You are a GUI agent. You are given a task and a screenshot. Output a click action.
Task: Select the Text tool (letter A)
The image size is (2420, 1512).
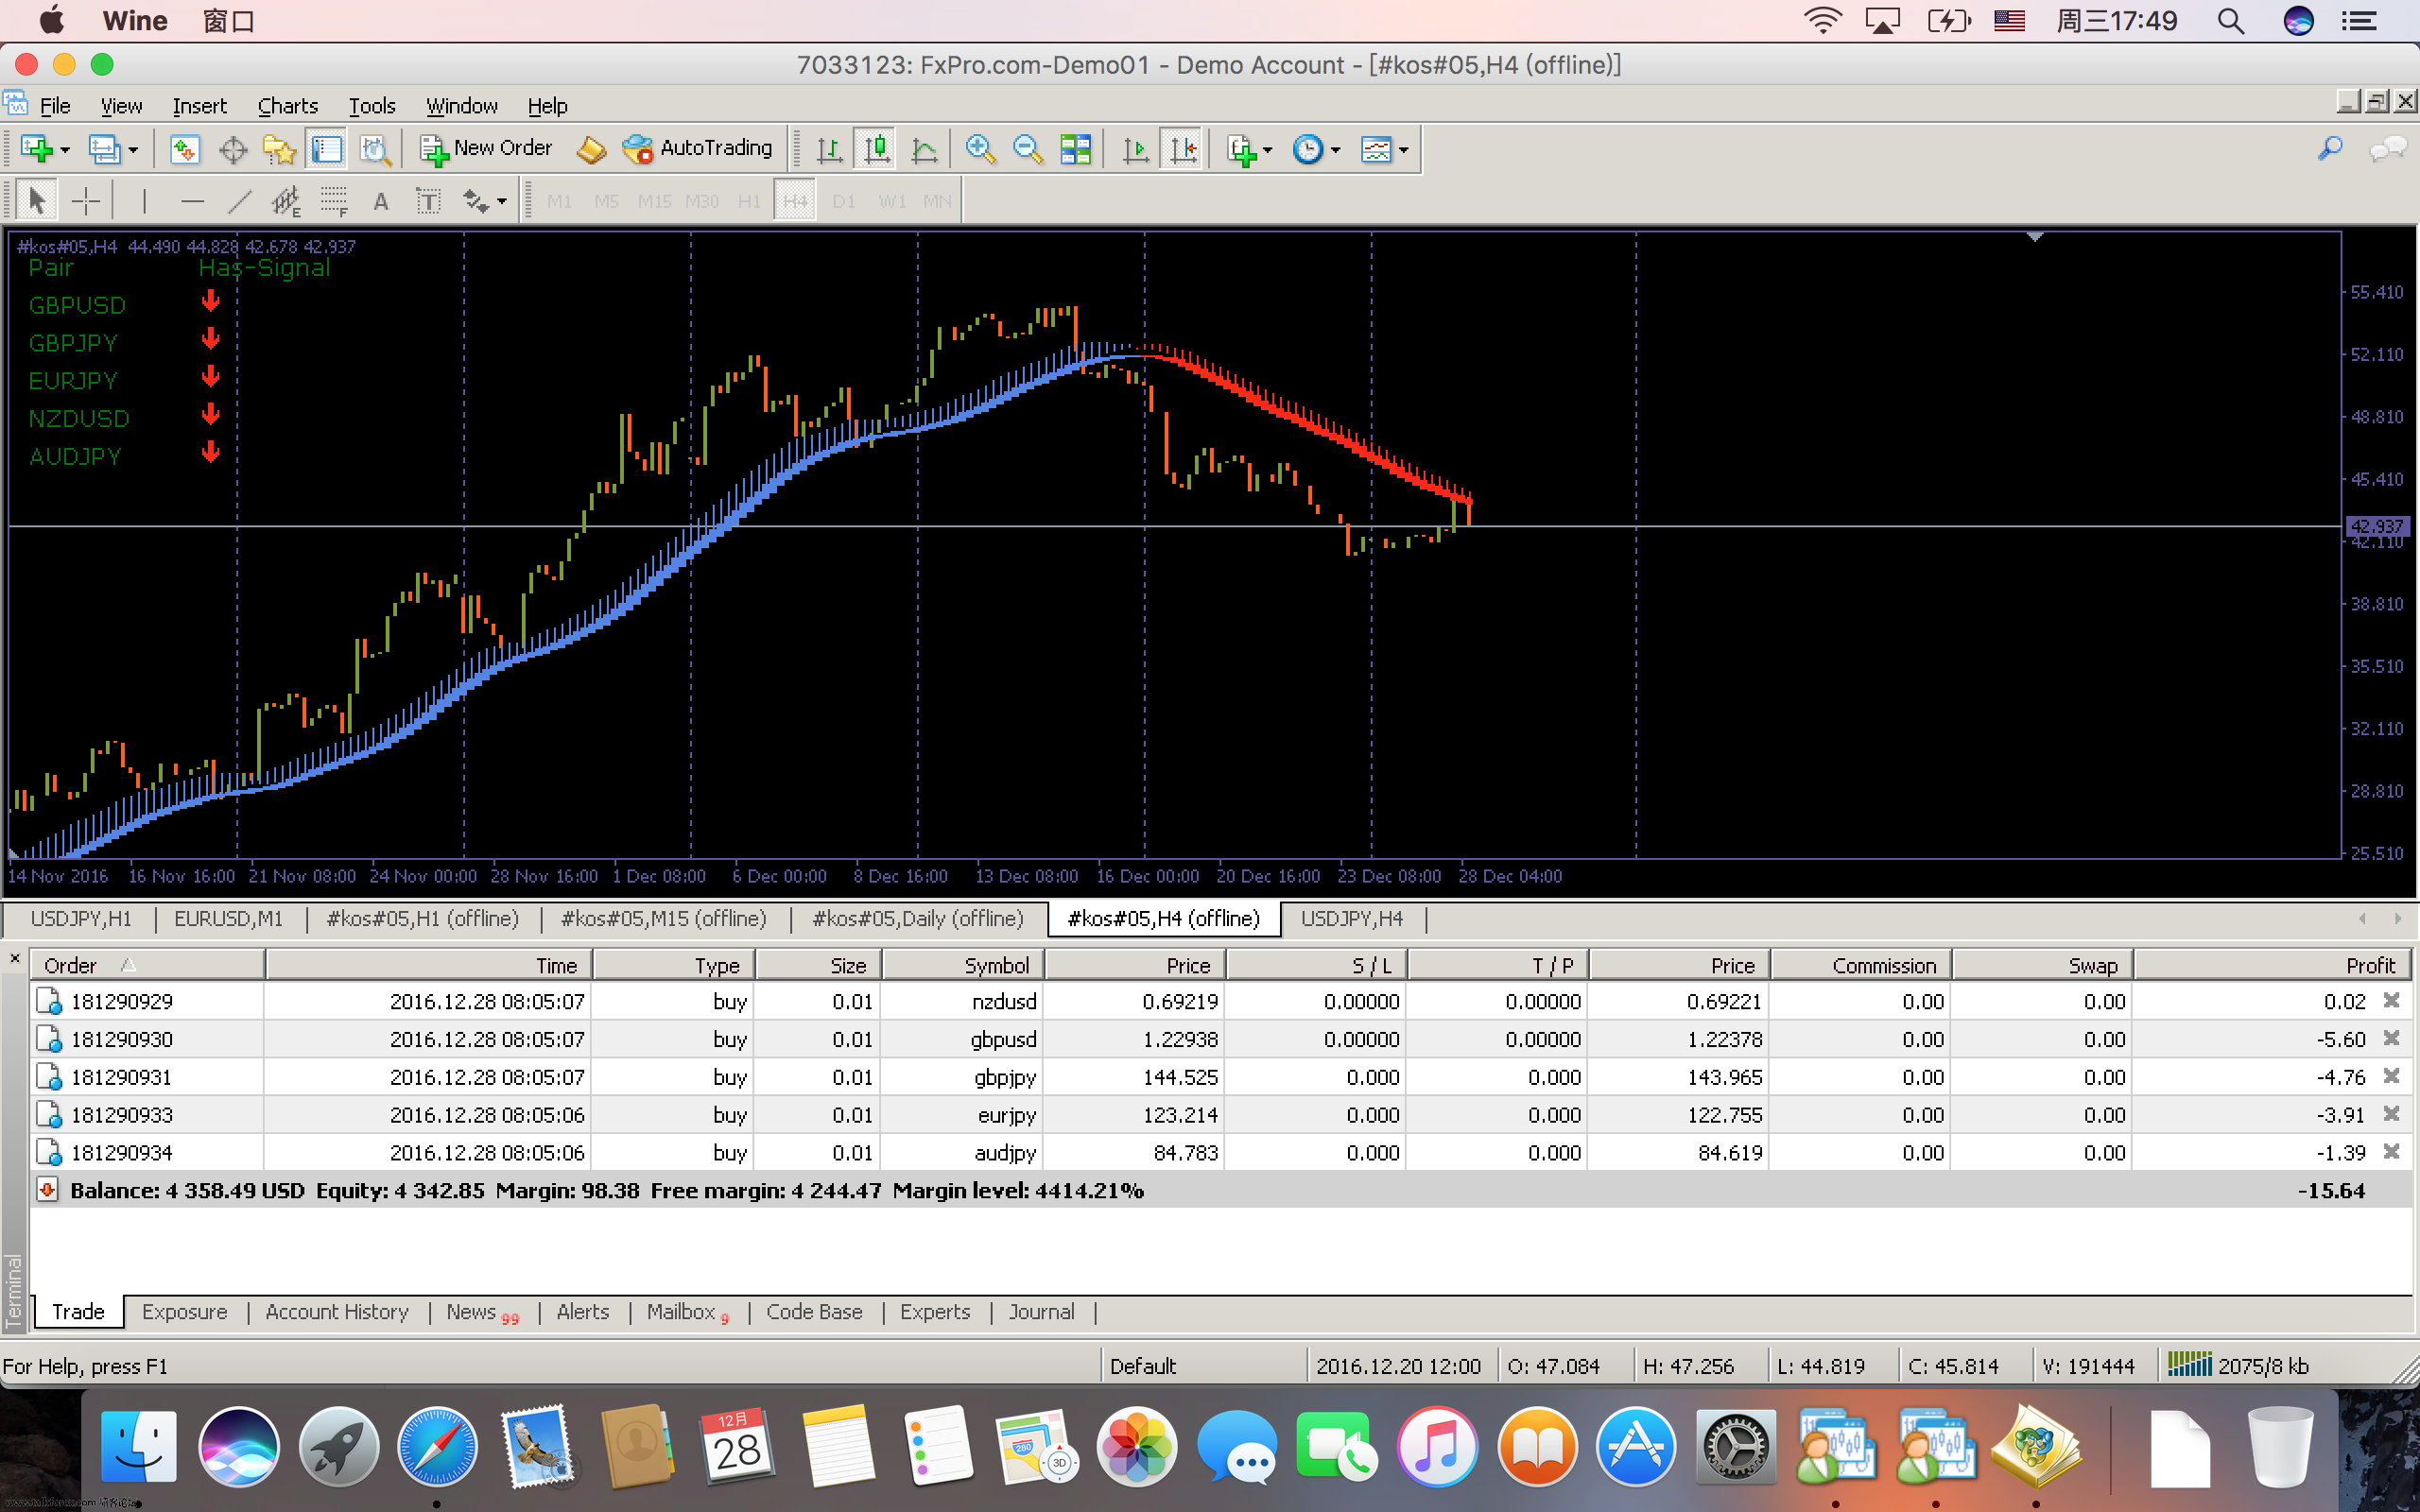380,201
